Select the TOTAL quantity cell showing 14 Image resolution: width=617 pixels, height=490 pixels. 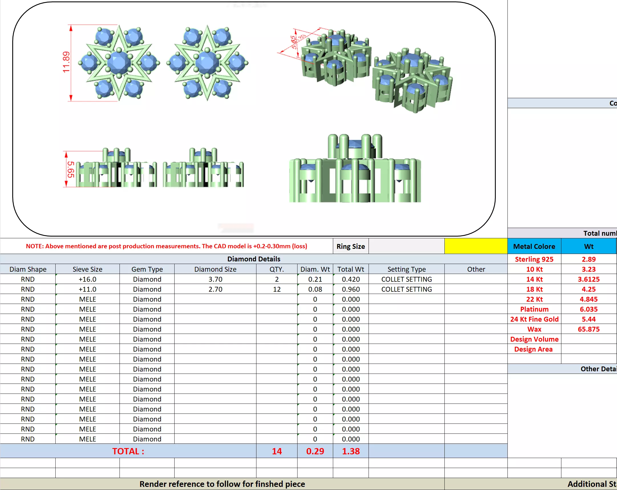pyautogui.click(x=277, y=451)
